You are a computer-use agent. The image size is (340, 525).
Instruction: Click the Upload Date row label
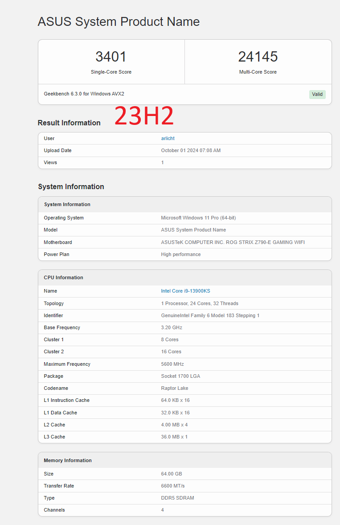pos(57,150)
